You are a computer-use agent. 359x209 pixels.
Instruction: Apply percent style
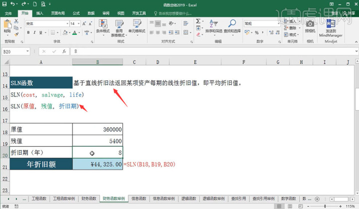257,33
